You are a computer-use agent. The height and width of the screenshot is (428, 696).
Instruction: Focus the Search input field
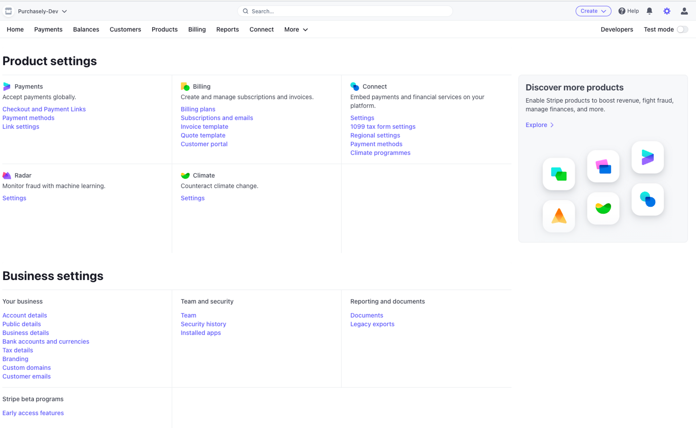point(345,11)
